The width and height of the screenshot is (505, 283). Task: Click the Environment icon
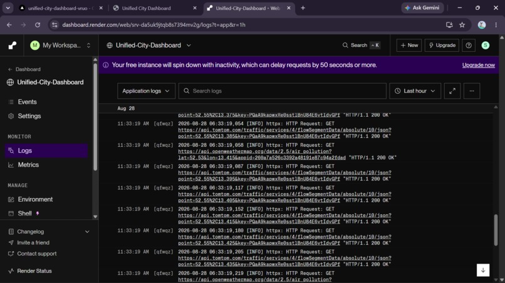pos(11,199)
